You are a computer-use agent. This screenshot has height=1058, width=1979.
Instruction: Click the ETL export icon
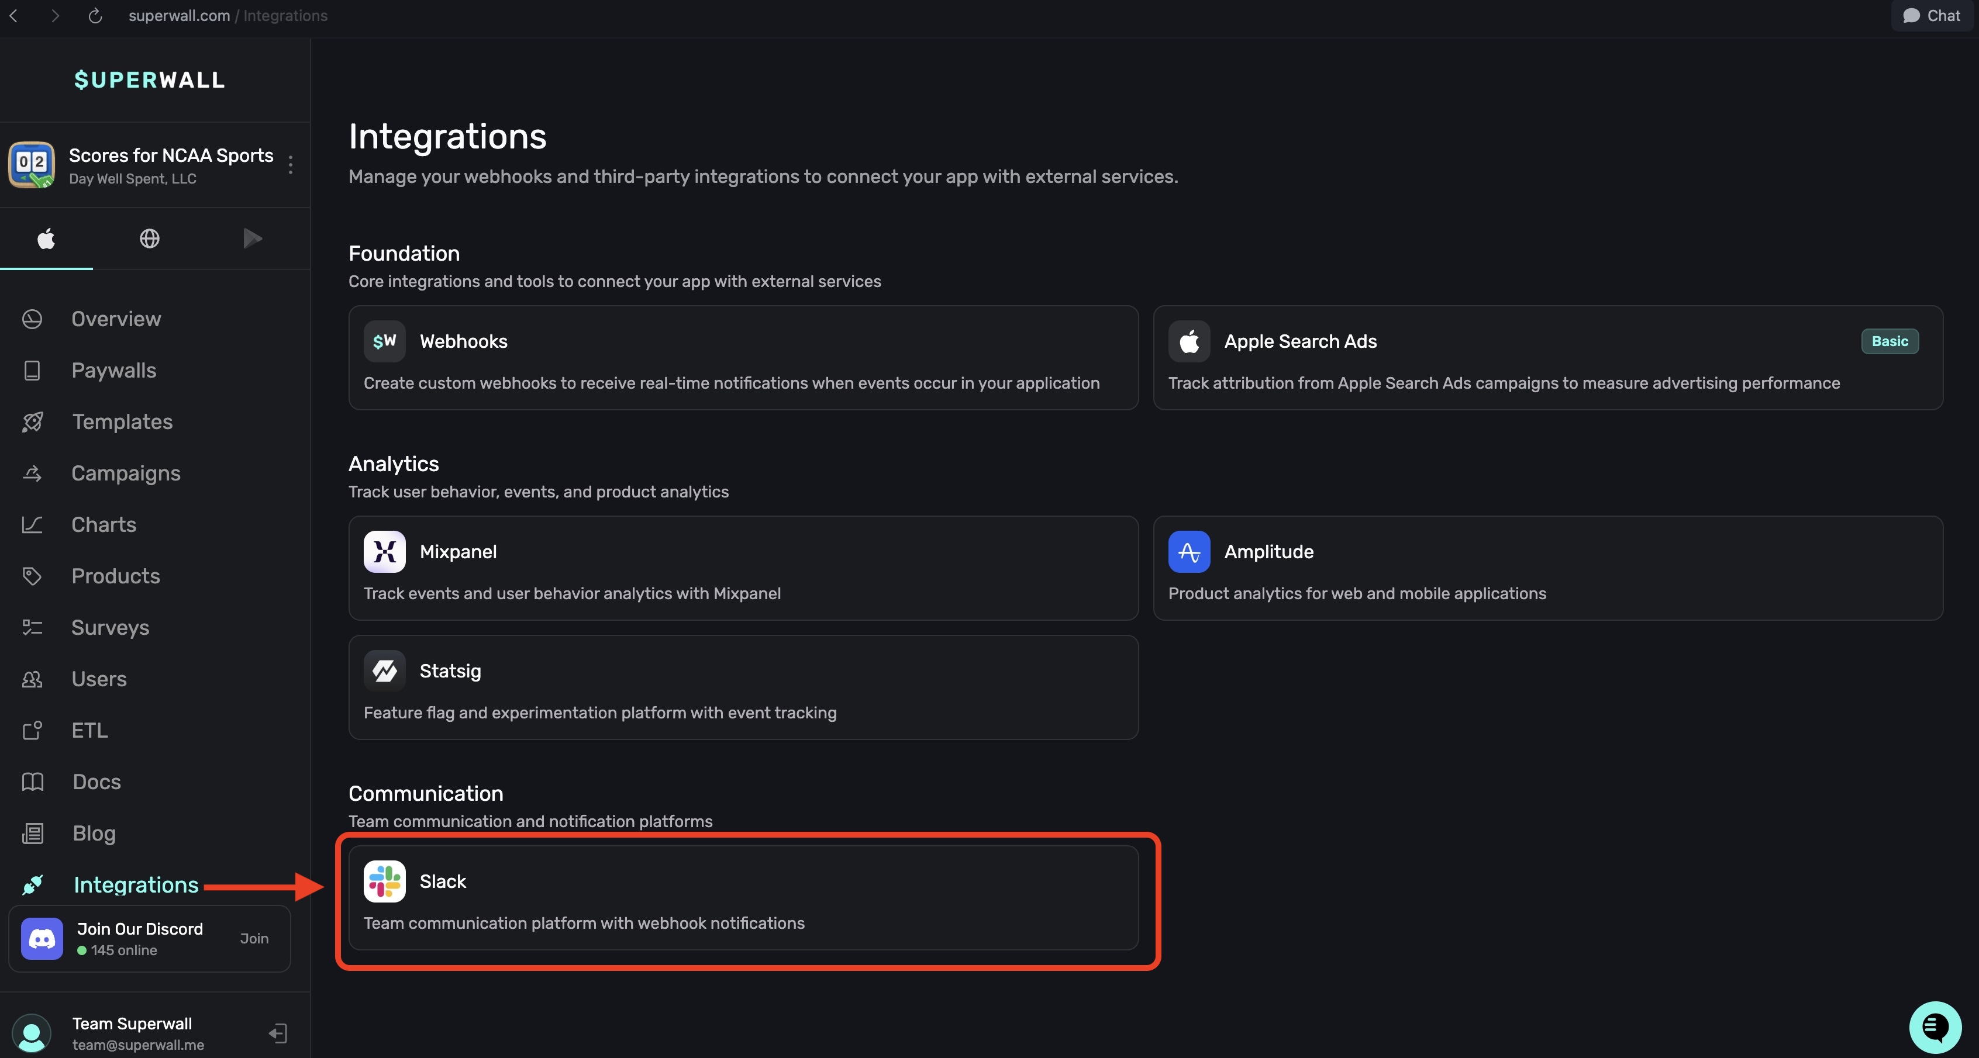(x=32, y=730)
